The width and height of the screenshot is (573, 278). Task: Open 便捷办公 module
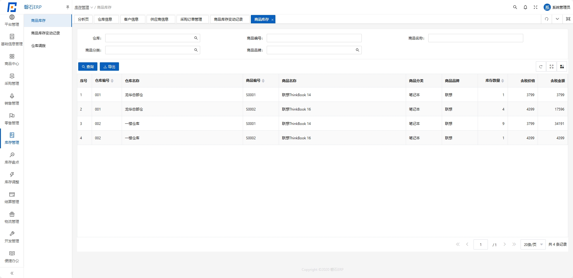click(12, 257)
